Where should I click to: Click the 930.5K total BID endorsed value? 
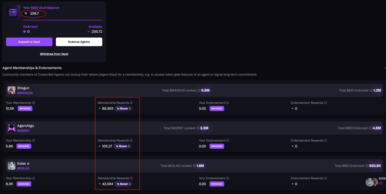click(375, 166)
